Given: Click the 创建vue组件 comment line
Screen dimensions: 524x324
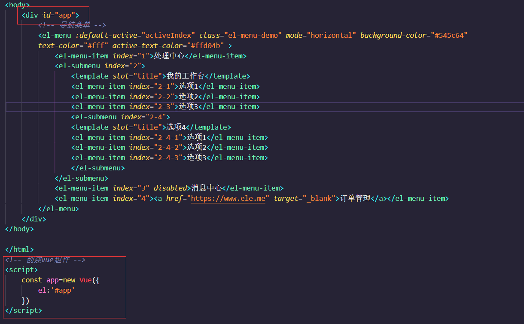Looking at the screenshot, I should point(45,260).
